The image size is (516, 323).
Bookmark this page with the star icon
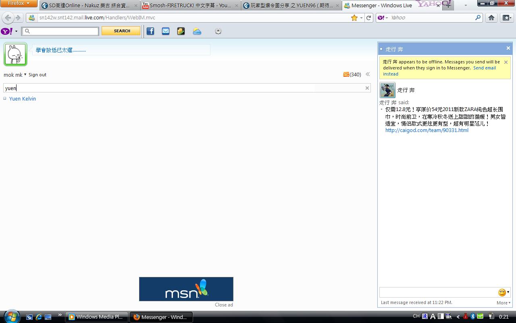pyautogui.click(x=354, y=18)
